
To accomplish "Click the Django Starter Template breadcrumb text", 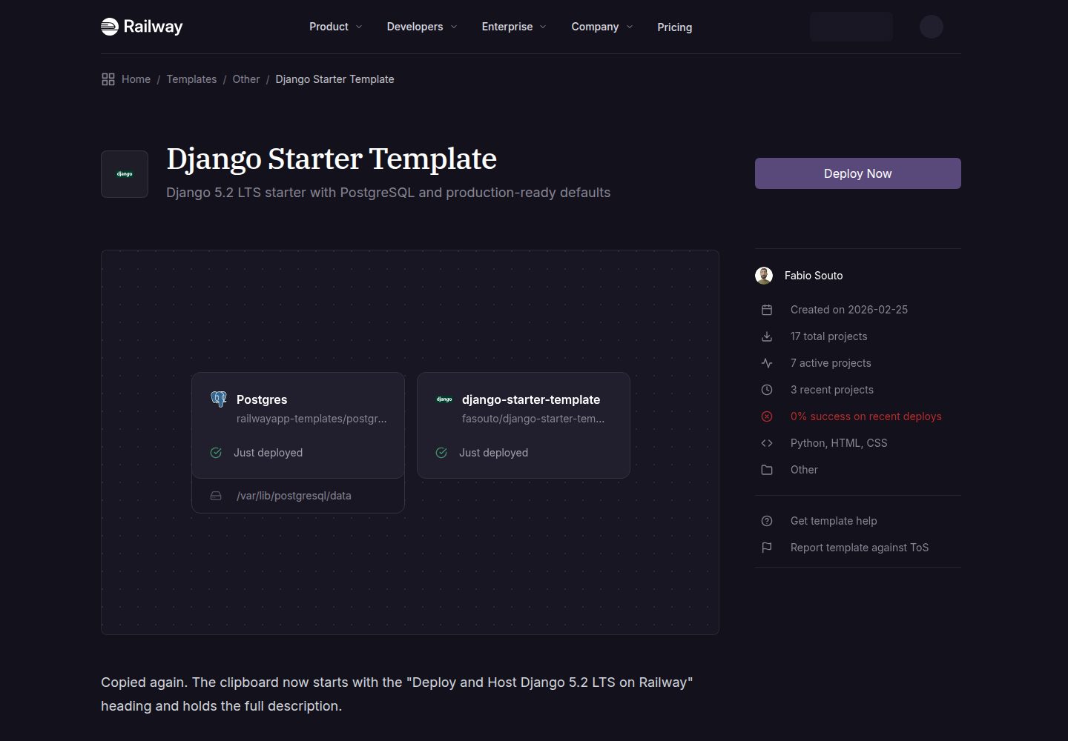I will pyautogui.click(x=334, y=79).
